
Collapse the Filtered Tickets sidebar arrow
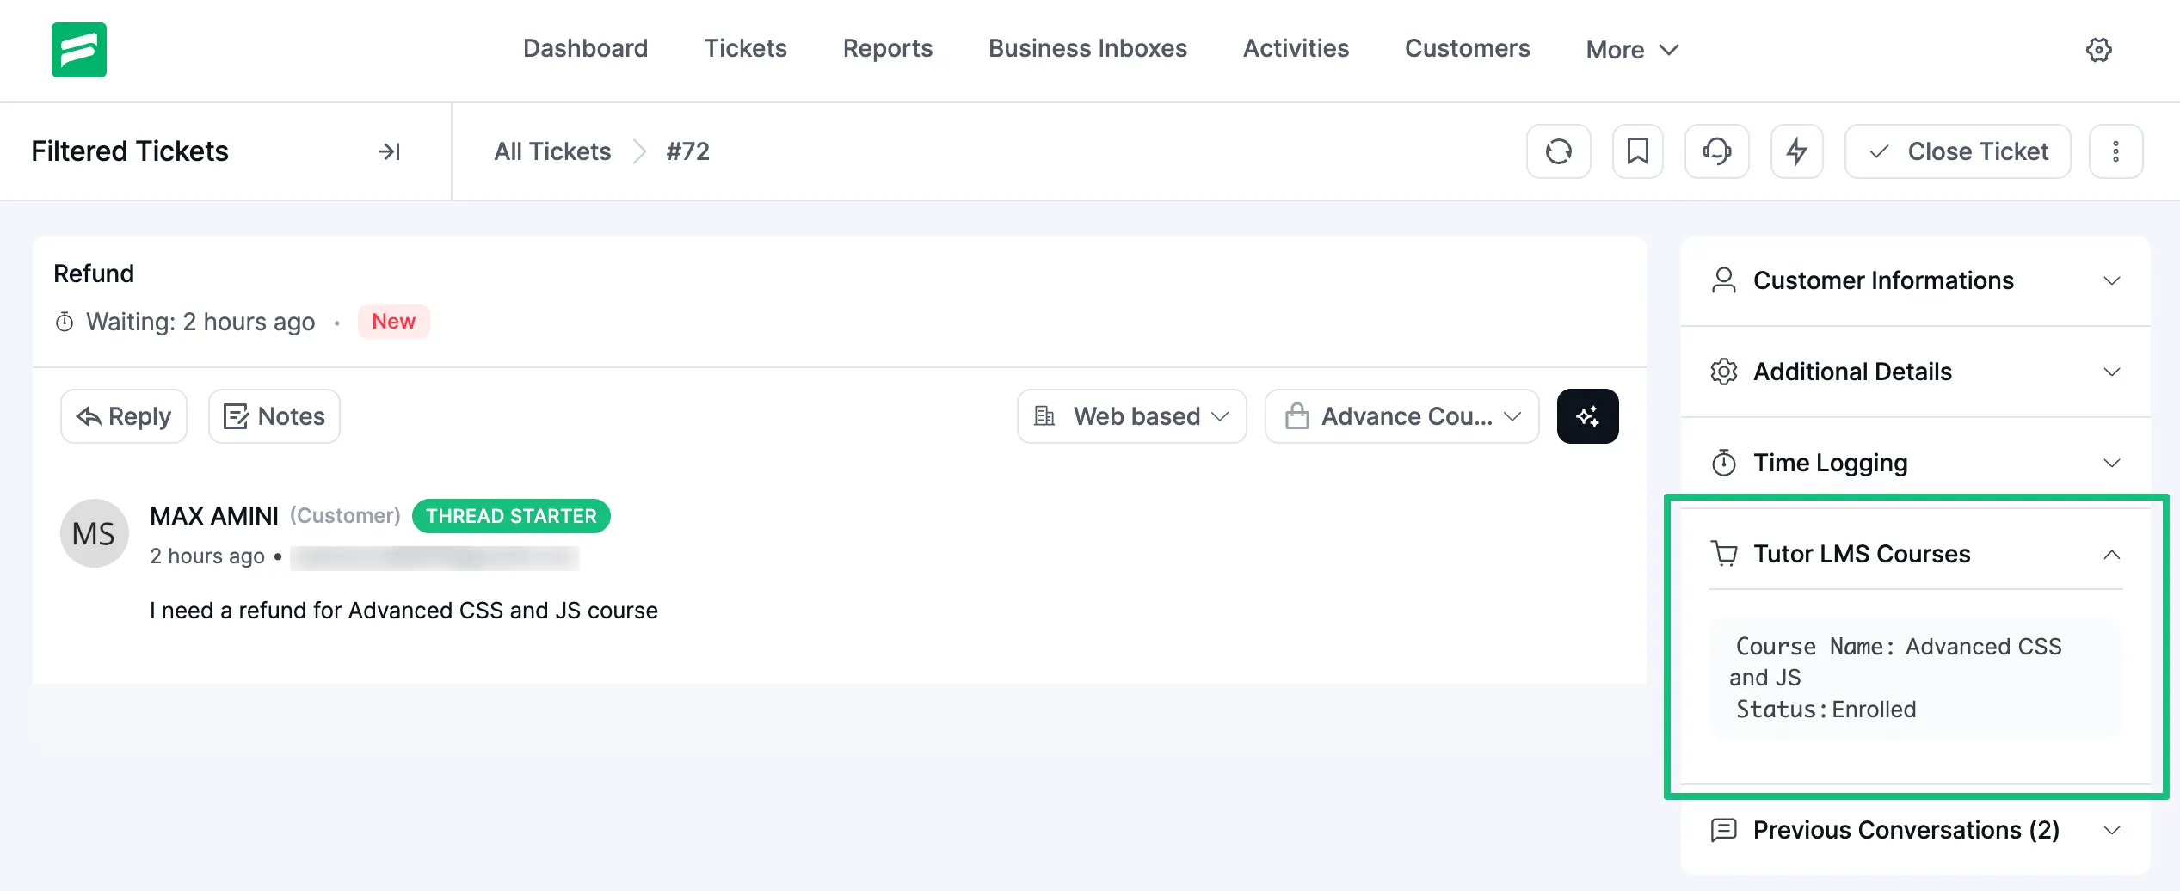(x=390, y=151)
